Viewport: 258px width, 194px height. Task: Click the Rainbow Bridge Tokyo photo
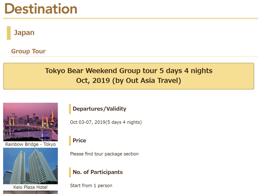tap(30, 122)
